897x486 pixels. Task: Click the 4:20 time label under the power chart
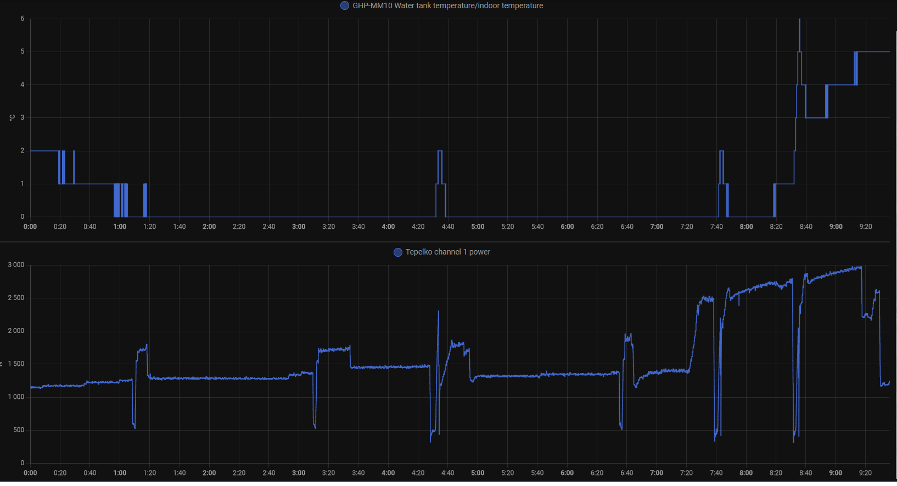tap(418, 473)
